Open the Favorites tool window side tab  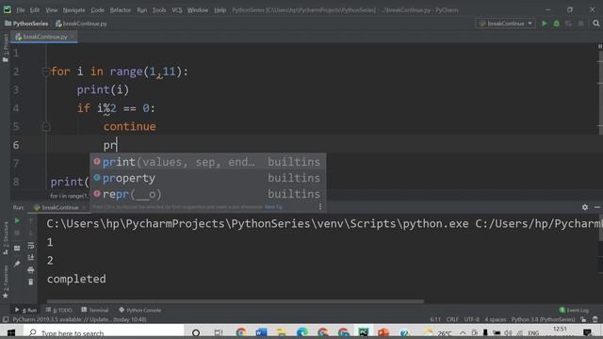6,282
